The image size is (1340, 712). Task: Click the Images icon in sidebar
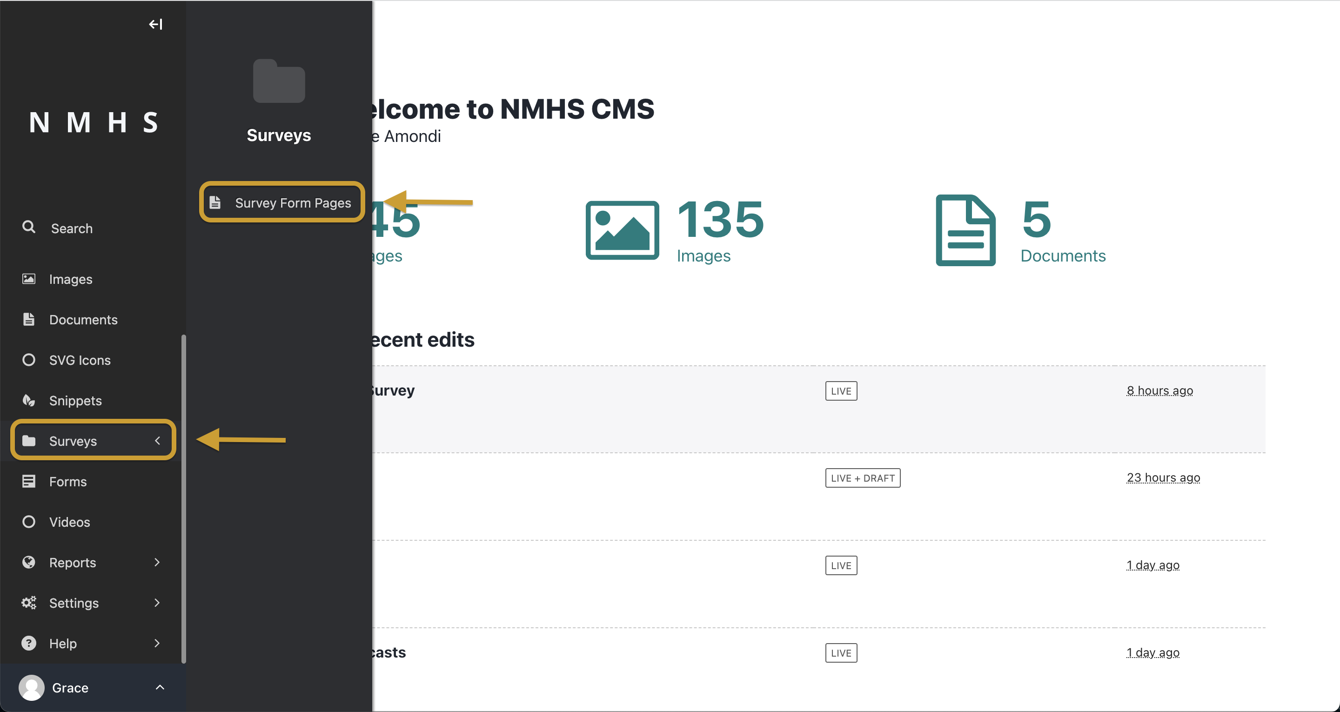point(29,278)
